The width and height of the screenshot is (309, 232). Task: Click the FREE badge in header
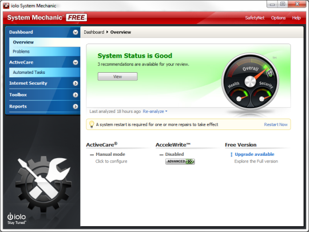pos(77,18)
